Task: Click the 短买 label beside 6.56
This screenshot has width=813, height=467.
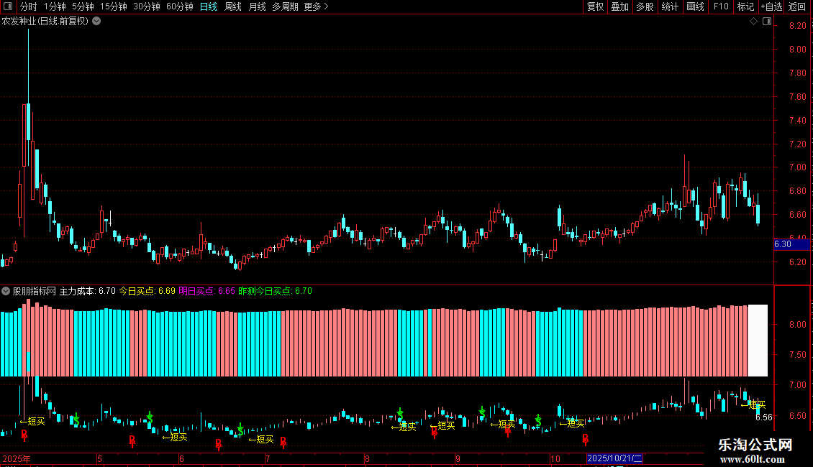Action: click(753, 405)
